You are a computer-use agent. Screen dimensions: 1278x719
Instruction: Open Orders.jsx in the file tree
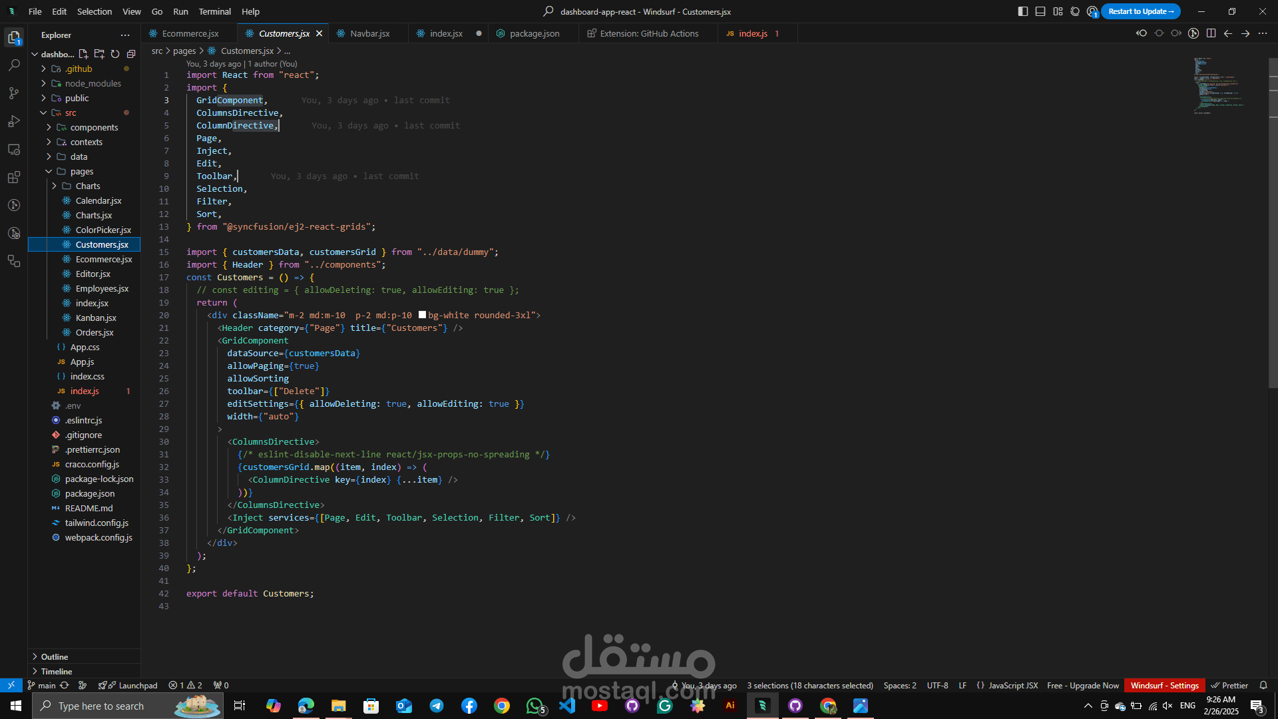point(94,332)
